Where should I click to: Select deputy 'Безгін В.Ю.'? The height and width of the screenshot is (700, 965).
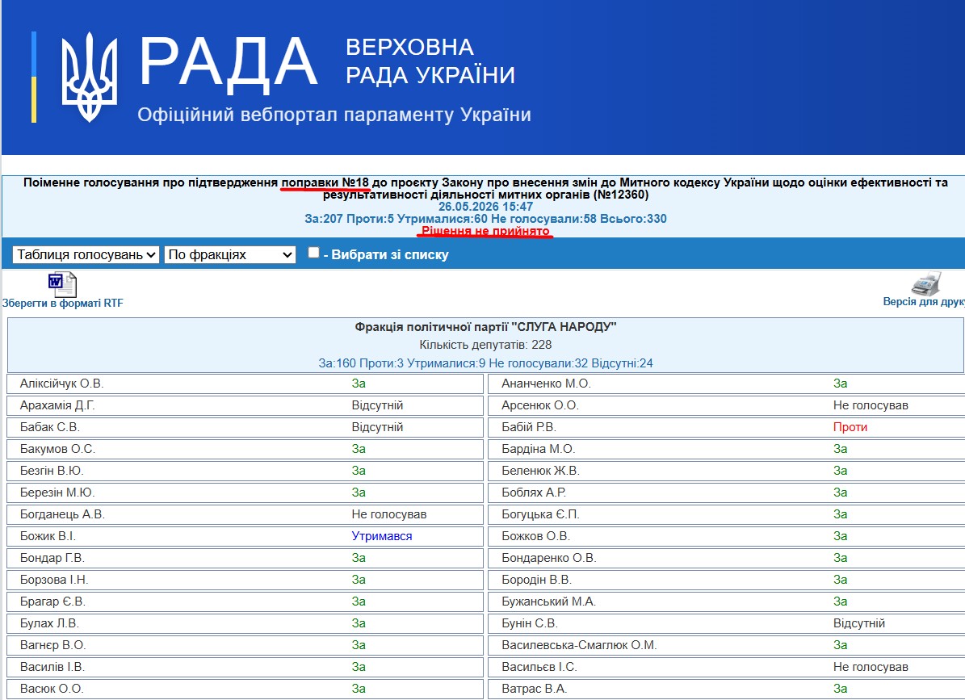(x=52, y=471)
